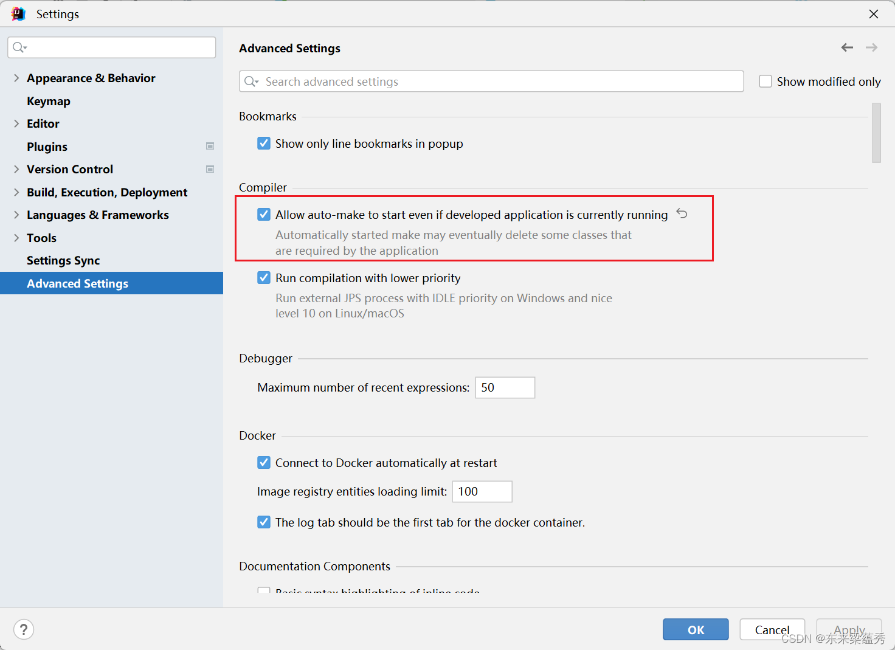Reset the auto-make setting with revert arrow
This screenshot has width=895, height=650.
click(x=682, y=213)
